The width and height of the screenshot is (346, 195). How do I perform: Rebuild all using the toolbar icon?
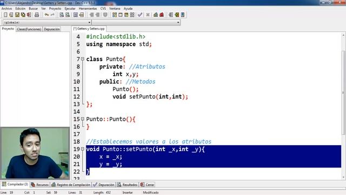[x=132, y=15]
